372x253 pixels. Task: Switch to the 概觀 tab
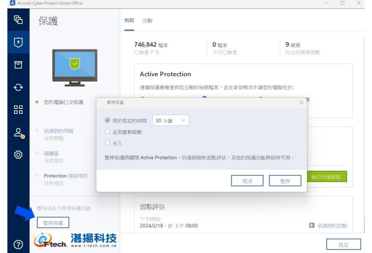129,20
